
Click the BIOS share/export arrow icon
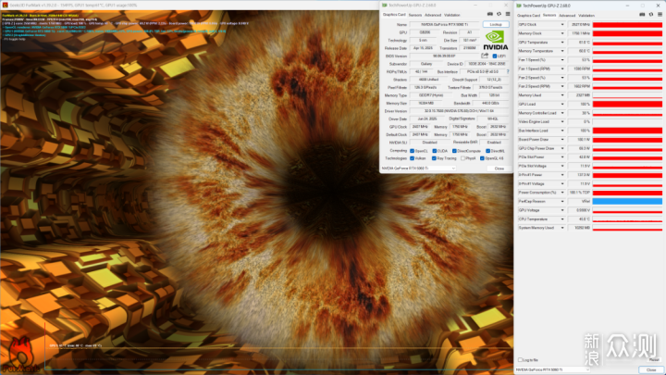(485, 56)
